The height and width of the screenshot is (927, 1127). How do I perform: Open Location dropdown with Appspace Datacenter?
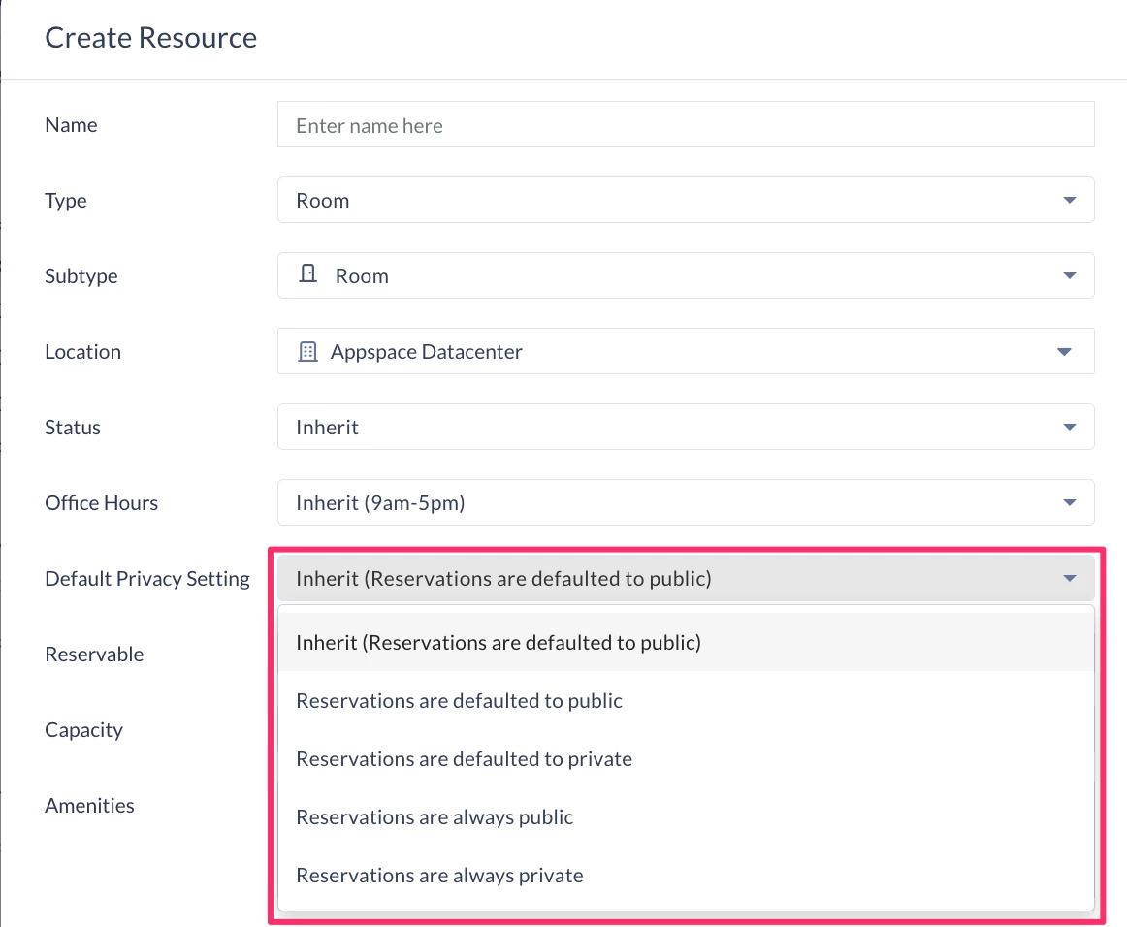pyautogui.click(x=686, y=351)
